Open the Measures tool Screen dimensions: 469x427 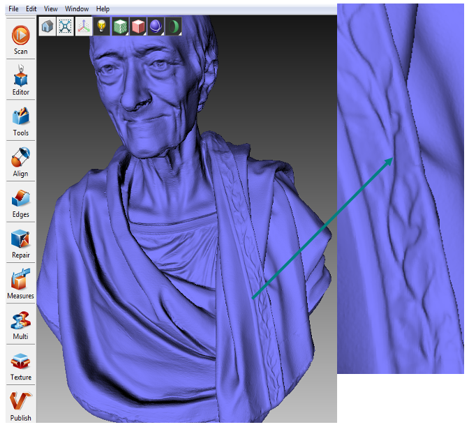tap(20, 283)
